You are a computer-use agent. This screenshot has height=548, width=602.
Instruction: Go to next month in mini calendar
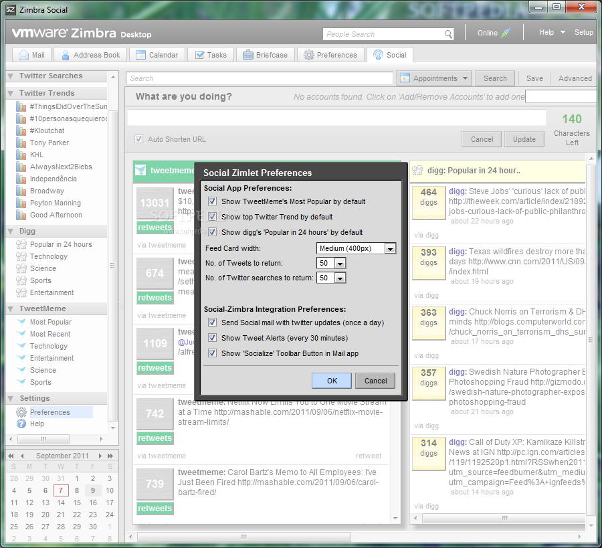(x=100, y=456)
